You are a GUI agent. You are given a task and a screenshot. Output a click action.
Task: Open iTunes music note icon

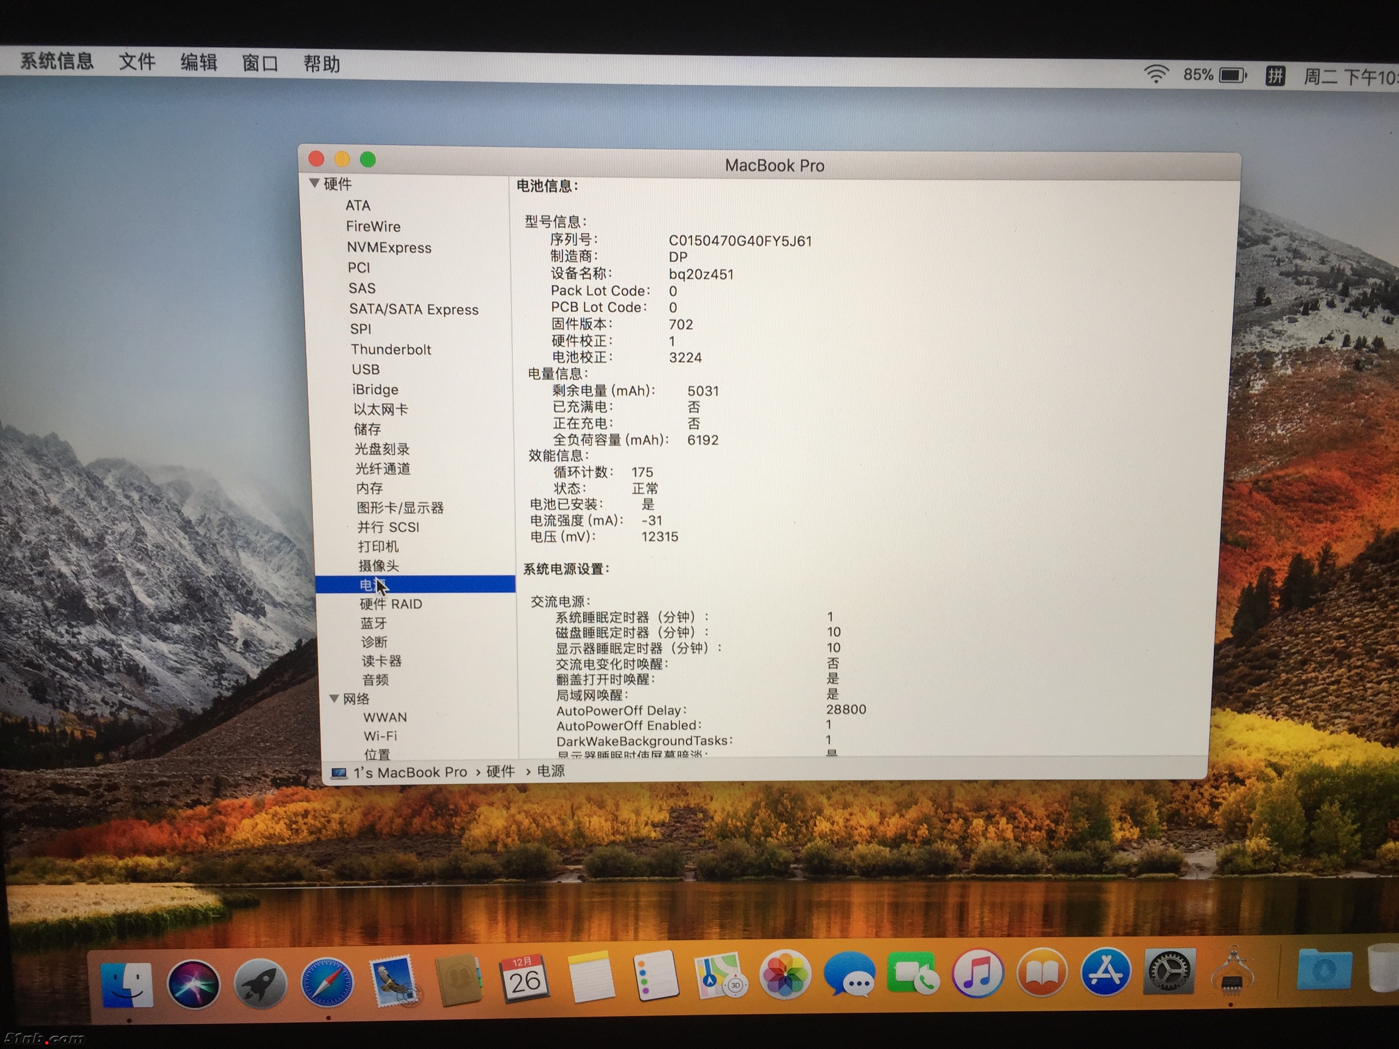click(x=977, y=973)
